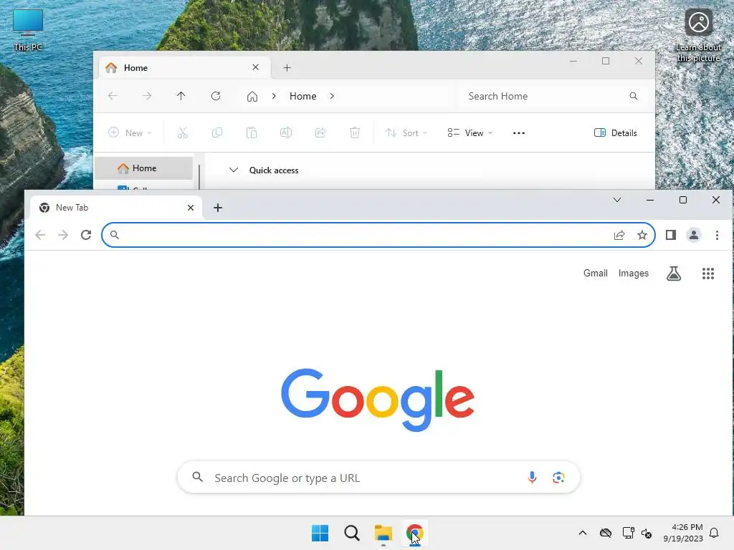Click the Delete trash icon in Explorer
Image resolution: width=734 pixels, height=550 pixels.
point(355,132)
